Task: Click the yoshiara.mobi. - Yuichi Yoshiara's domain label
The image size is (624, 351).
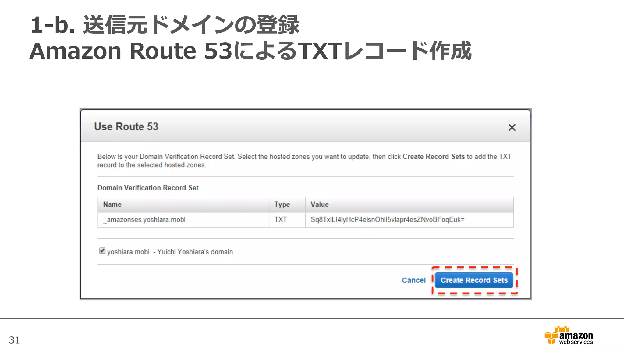Action: [170, 252]
